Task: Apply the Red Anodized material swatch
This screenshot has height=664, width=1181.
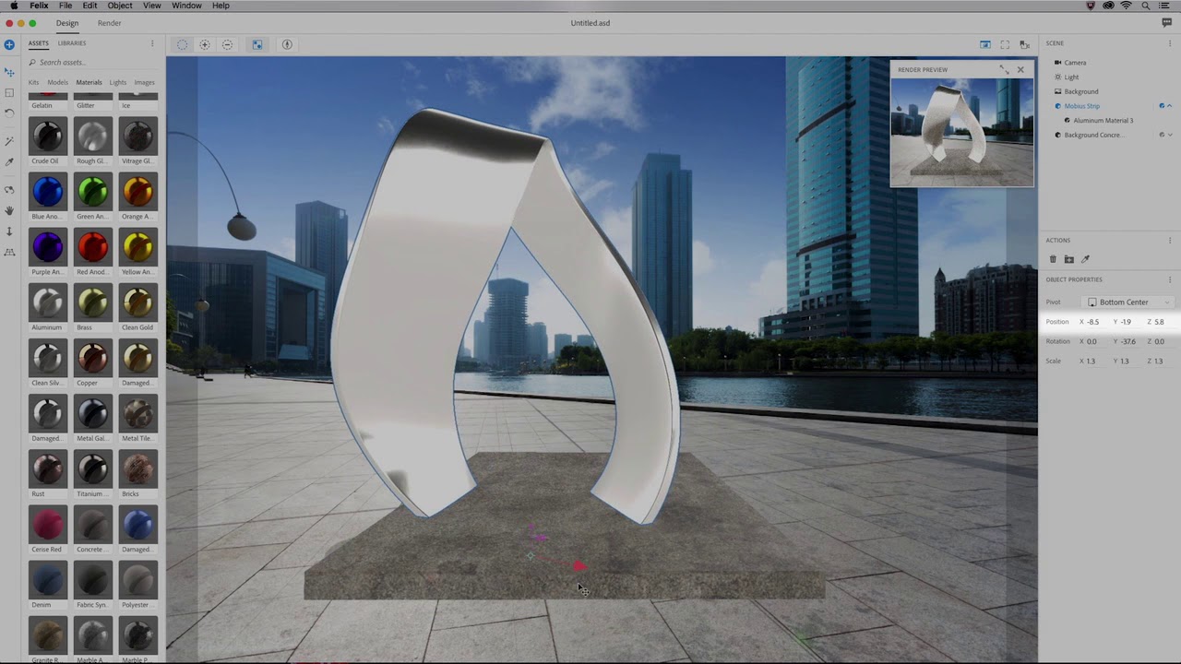Action: 92,246
